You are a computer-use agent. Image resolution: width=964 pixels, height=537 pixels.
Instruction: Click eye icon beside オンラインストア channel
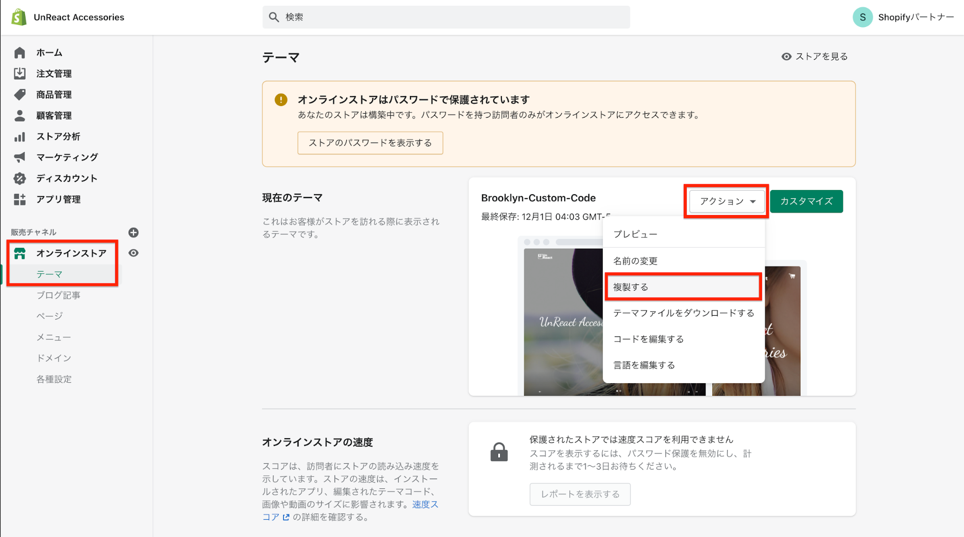click(x=134, y=253)
